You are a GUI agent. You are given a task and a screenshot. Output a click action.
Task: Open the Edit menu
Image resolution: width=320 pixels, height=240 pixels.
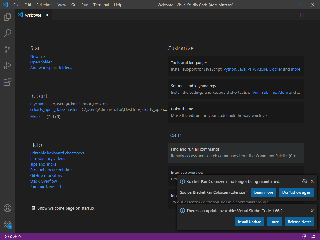[28, 5]
